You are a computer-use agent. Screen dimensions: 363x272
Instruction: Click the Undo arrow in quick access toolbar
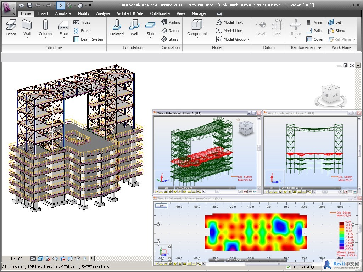38,5
